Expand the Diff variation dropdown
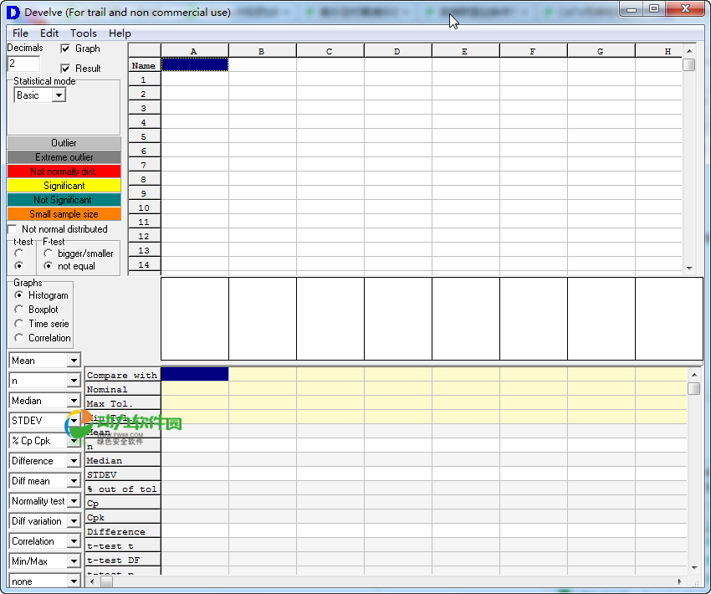 click(x=74, y=521)
